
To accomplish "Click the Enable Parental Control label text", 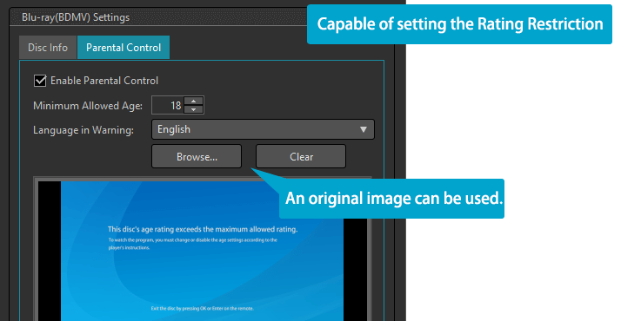I will 104,81.
